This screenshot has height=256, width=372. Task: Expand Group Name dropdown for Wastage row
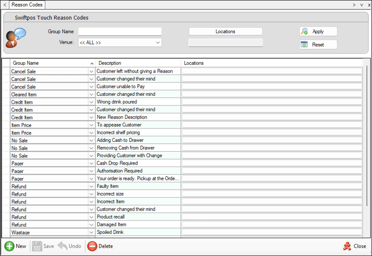pos(92,233)
